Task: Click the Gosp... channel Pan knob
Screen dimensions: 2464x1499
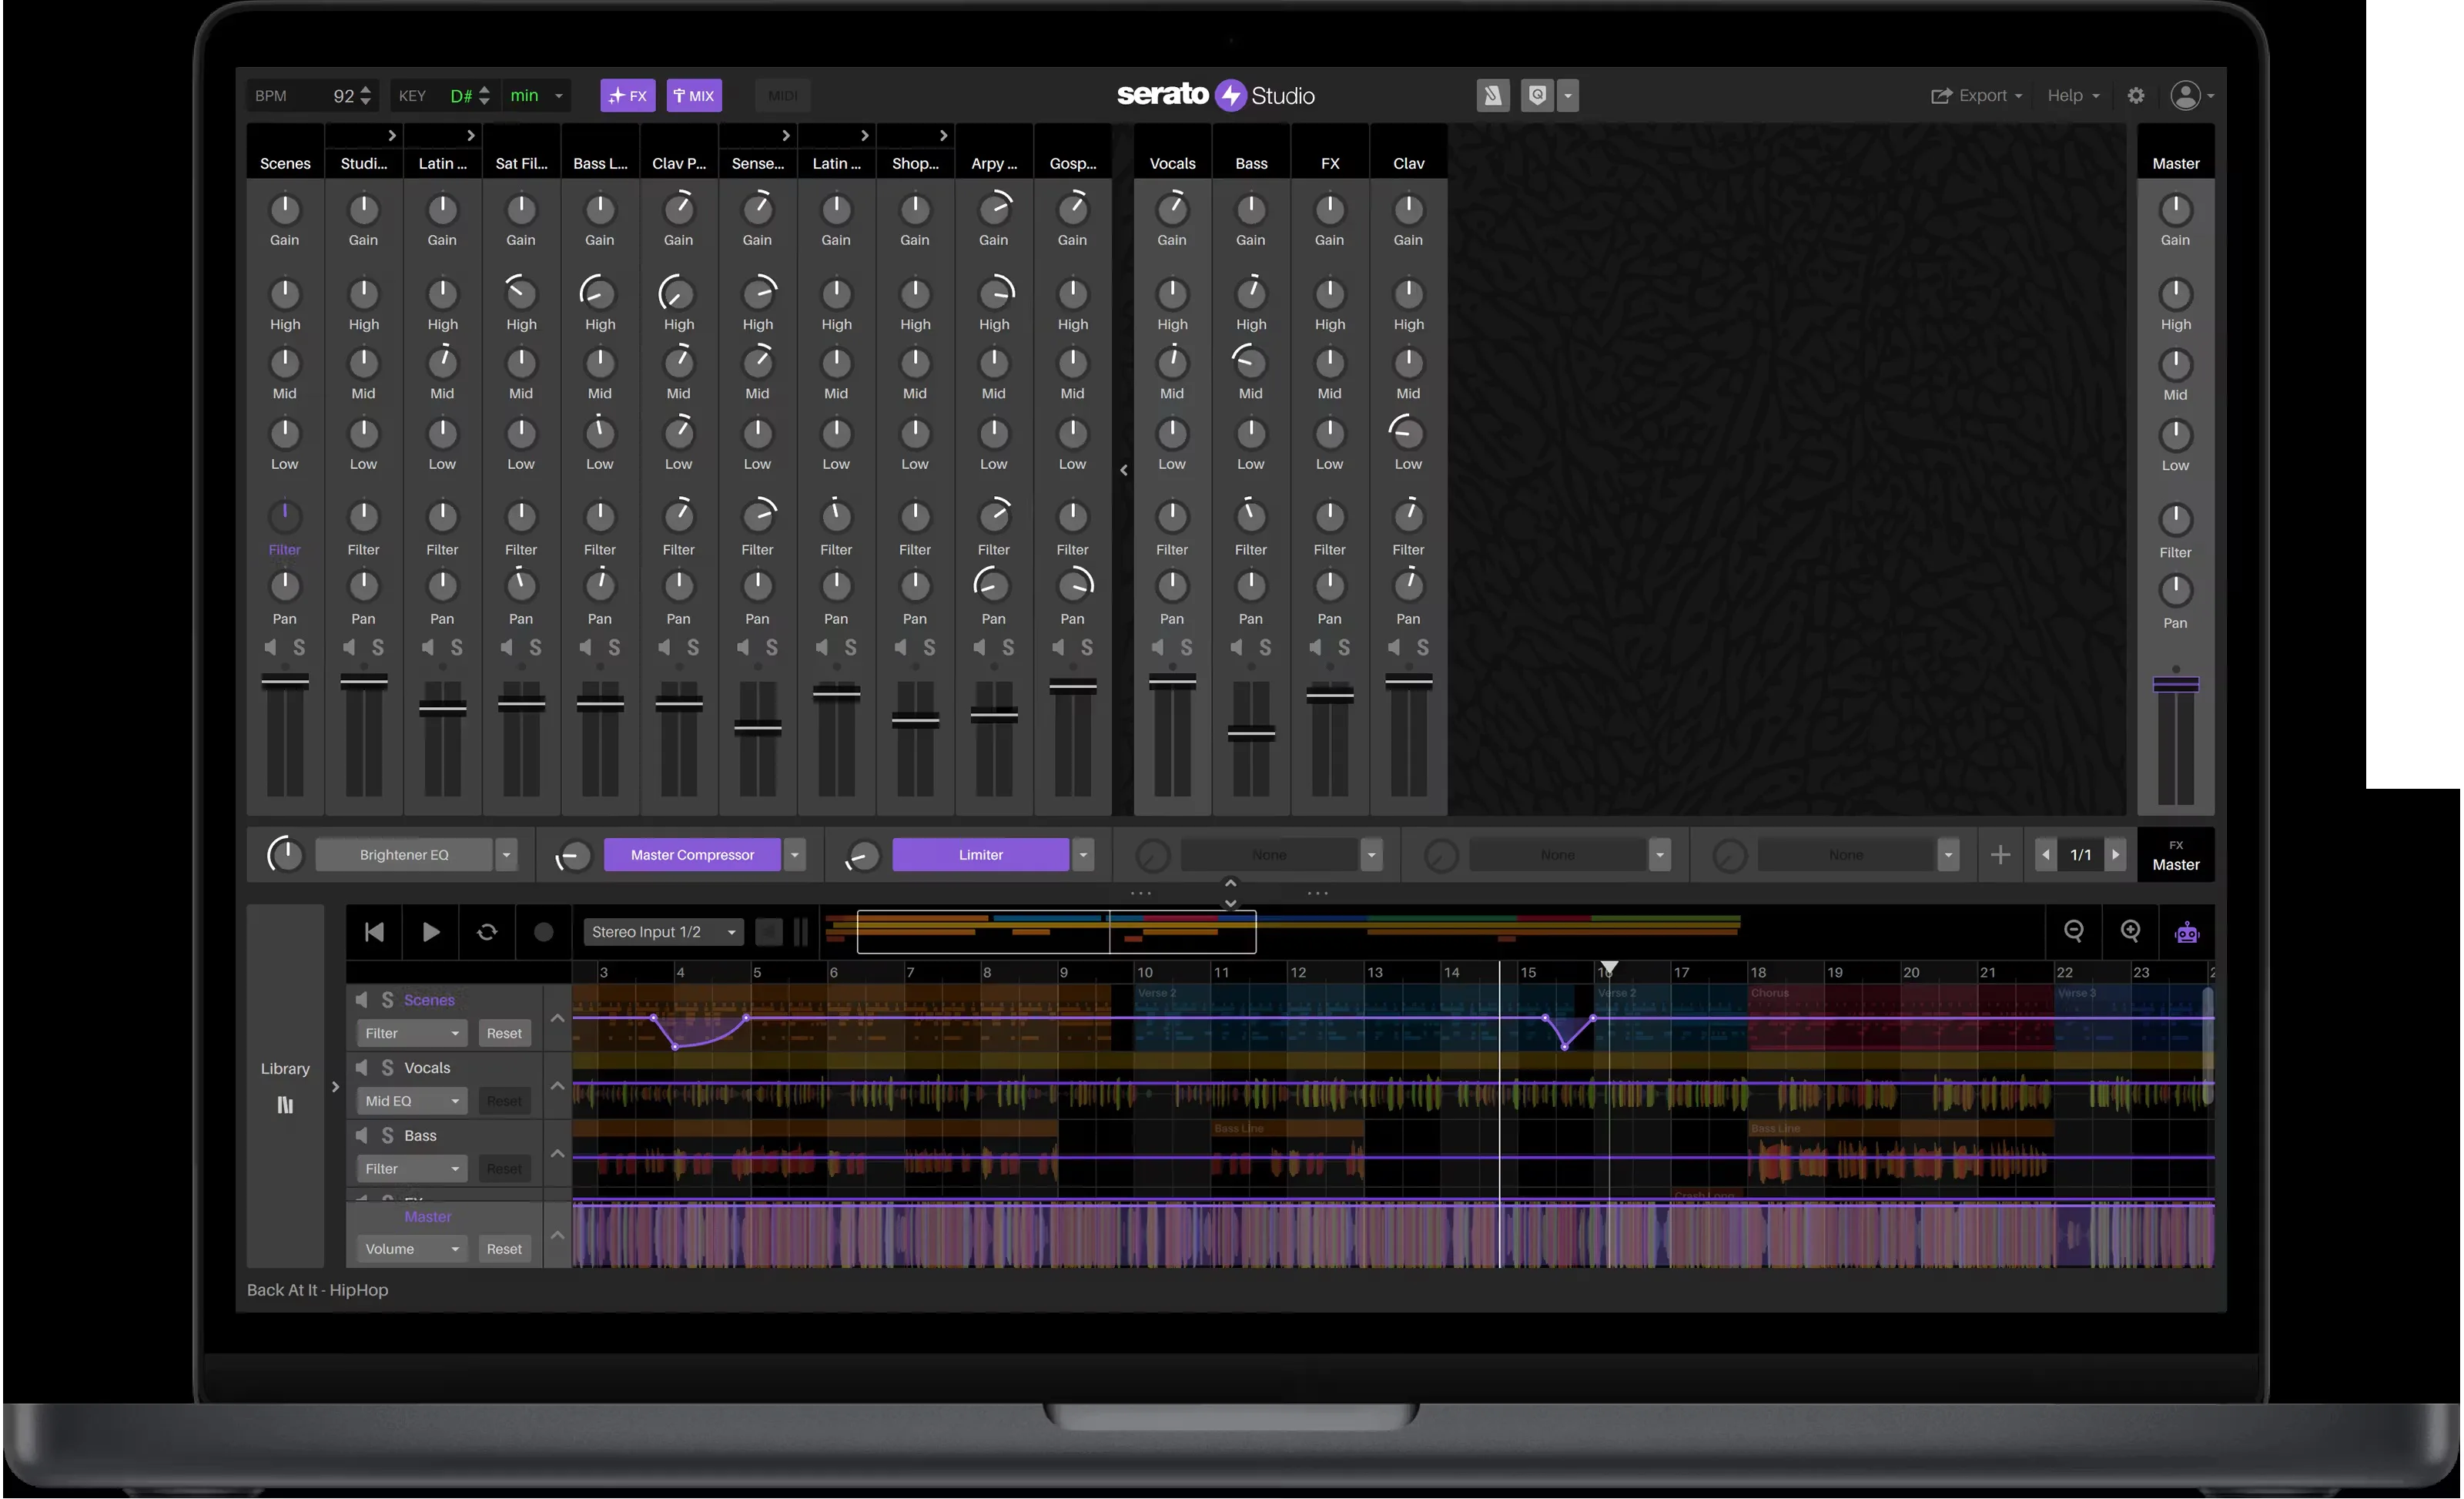Action: click(x=1073, y=586)
